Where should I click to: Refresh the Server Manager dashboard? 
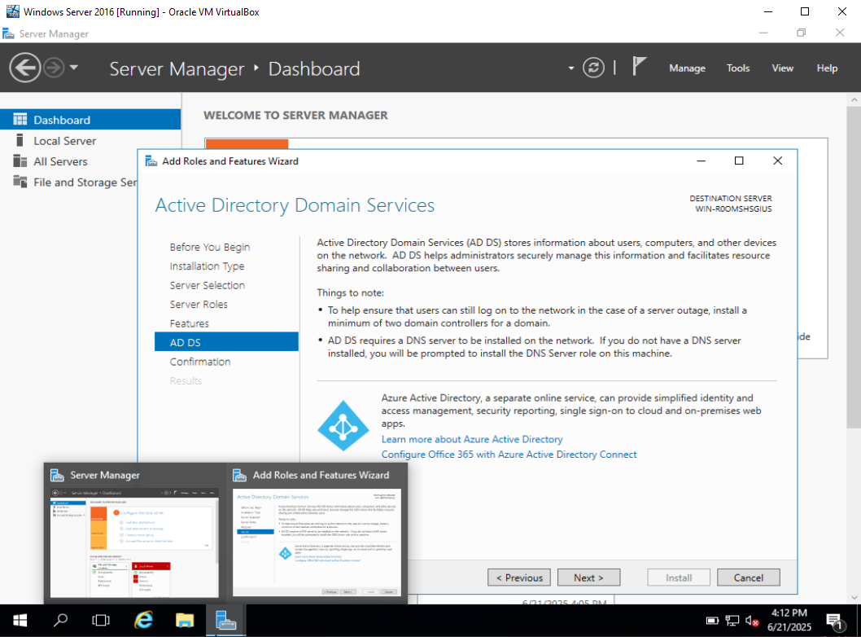pyautogui.click(x=593, y=68)
